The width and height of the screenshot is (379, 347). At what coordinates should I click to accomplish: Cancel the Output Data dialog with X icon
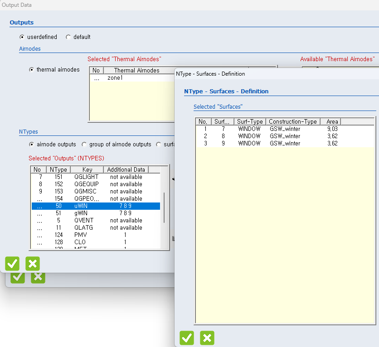tap(33, 263)
